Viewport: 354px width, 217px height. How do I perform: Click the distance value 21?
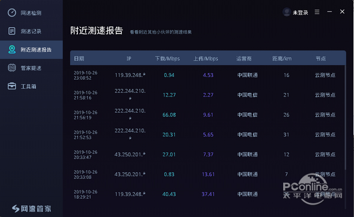(x=286, y=95)
